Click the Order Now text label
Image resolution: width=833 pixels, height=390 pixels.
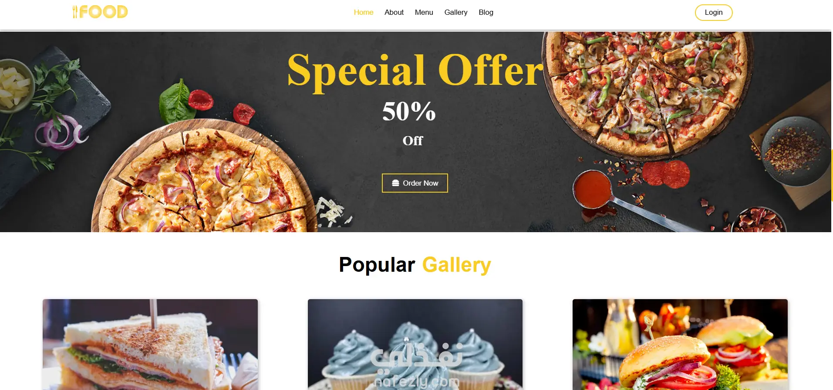[x=421, y=183]
